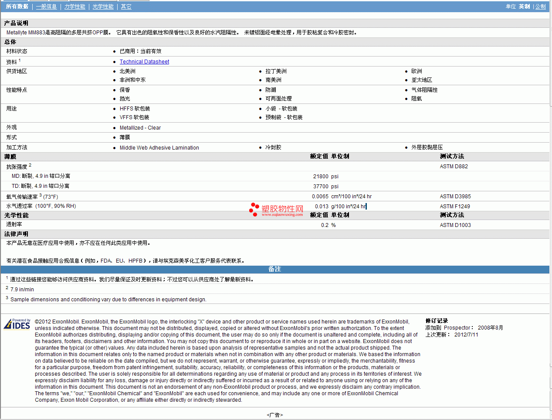The height and width of the screenshot is (420, 552).
Task: Switch to the 力学性能 tab
Action: pyautogui.click(x=75, y=7)
